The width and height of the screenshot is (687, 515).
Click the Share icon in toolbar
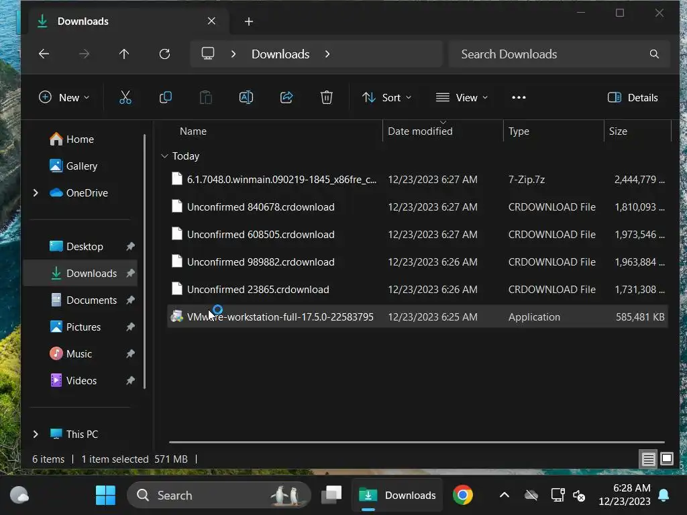[x=286, y=97]
